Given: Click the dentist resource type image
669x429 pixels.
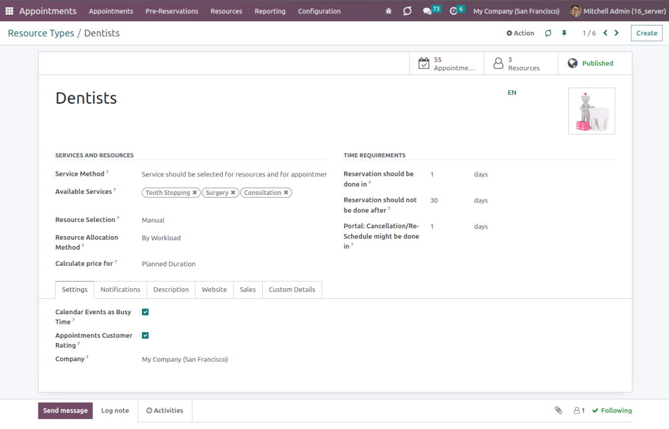Looking at the screenshot, I should tap(591, 111).
